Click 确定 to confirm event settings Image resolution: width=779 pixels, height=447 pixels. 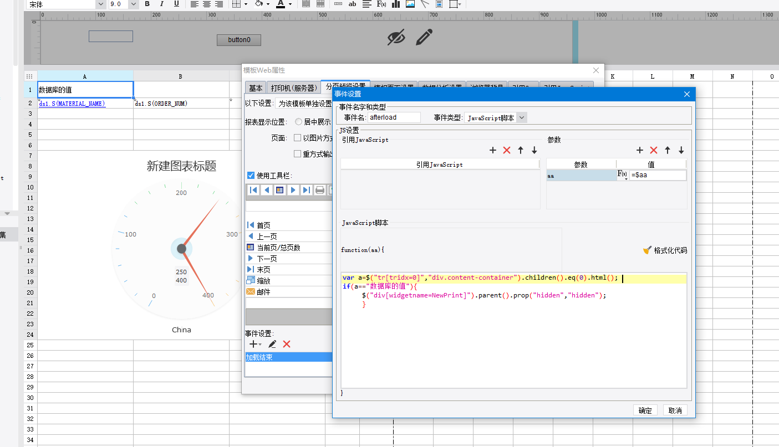pyautogui.click(x=645, y=410)
